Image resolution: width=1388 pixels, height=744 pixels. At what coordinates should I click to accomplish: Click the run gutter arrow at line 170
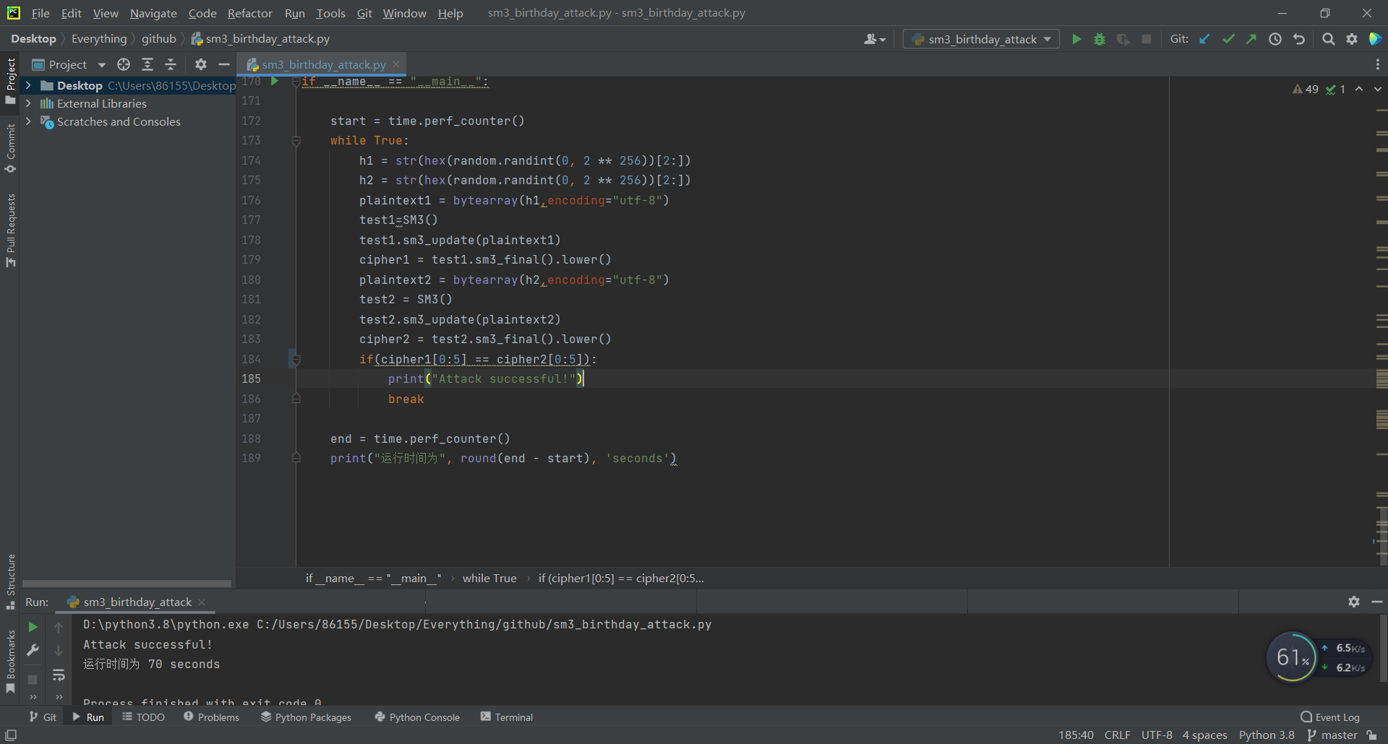point(275,81)
